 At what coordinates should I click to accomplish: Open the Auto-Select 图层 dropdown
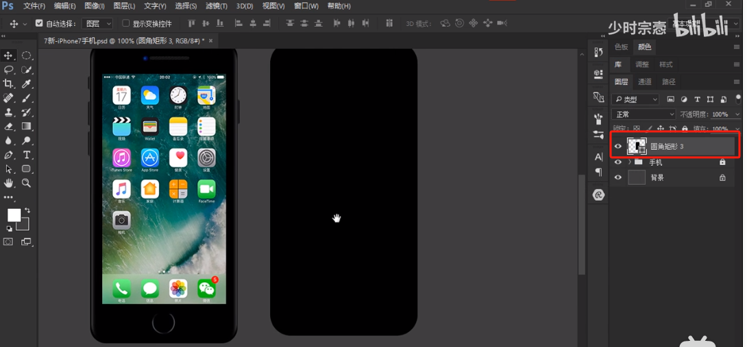[x=97, y=23]
